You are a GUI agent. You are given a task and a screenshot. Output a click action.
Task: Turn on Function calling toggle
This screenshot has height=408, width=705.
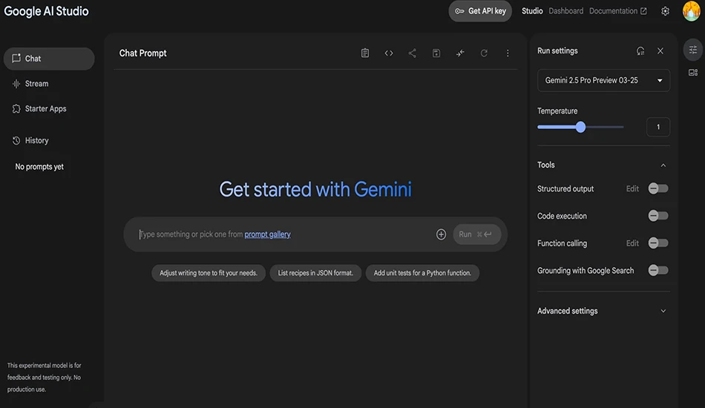658,243
